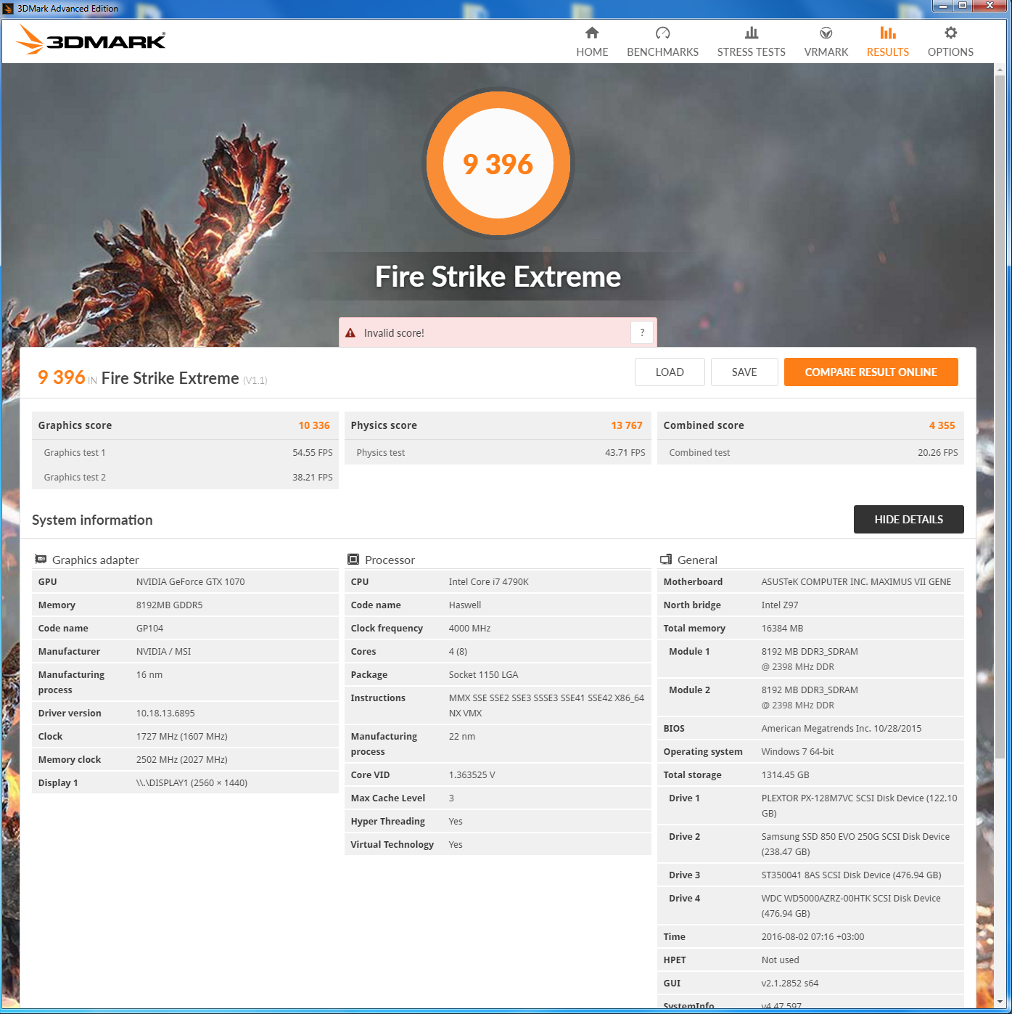Click the 9 396 score inside the orange circle

pyautogui.click(x=498, y=165)
